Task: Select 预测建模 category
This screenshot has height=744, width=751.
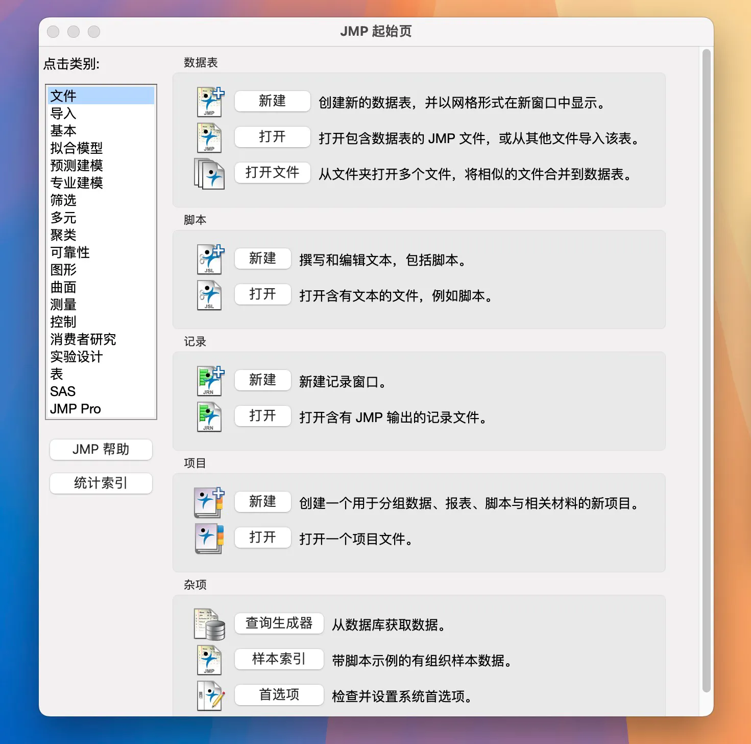Action: 101,165
